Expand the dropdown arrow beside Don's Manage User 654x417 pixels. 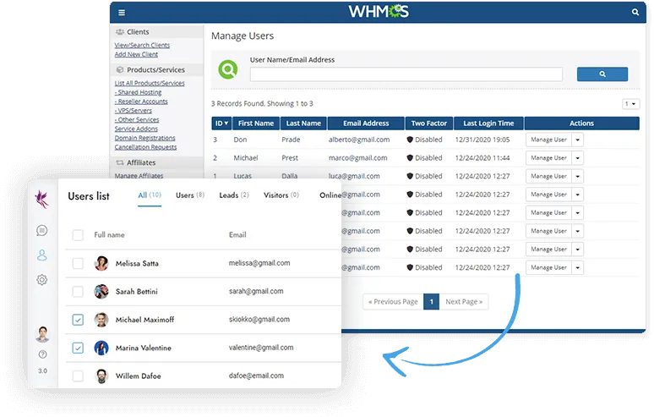click(578, 140)
